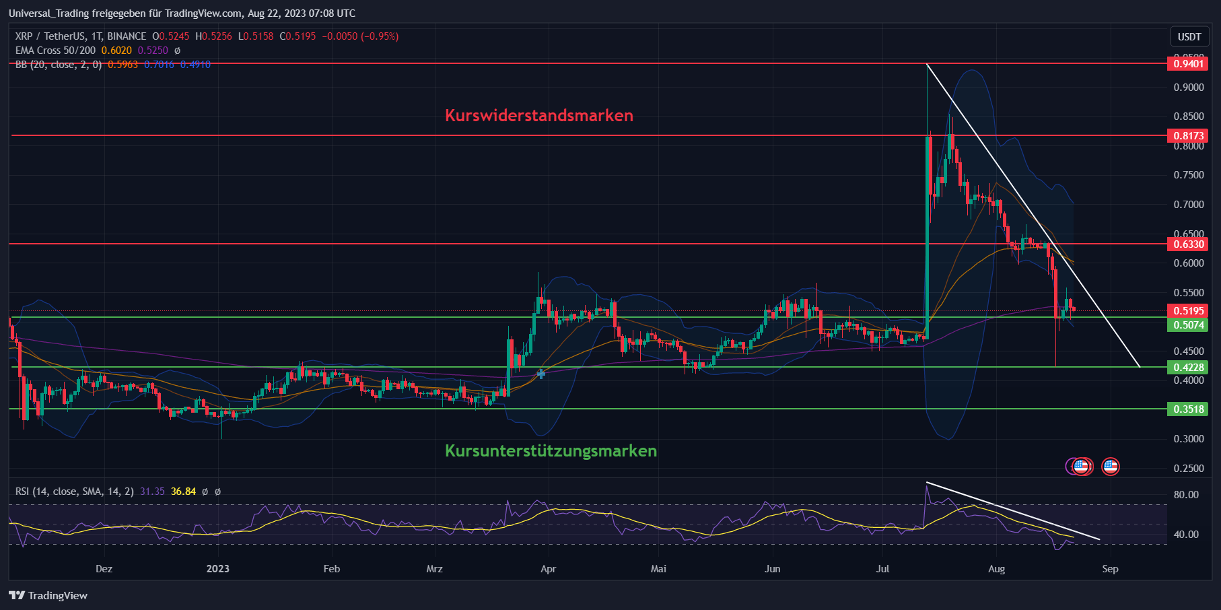The width and height of the screenshot is (1221, 610).
Task: Click the RSI 40.00 axis label
Action: point(1186,535)
